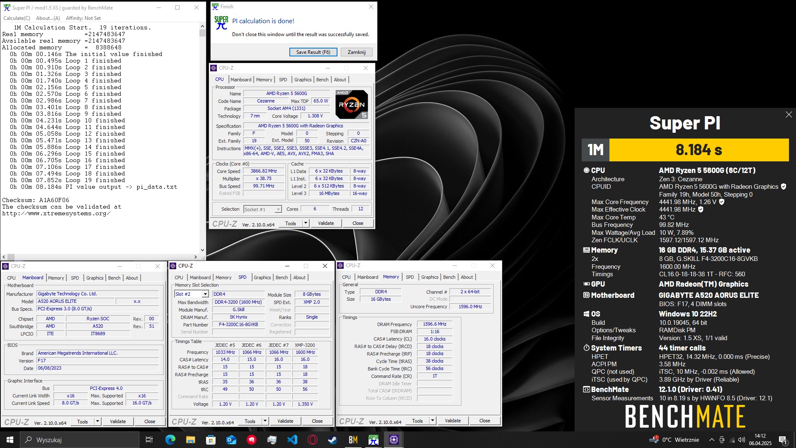Click the Super PI vertical scrollbar down arrow

click(x=202, y=250)
